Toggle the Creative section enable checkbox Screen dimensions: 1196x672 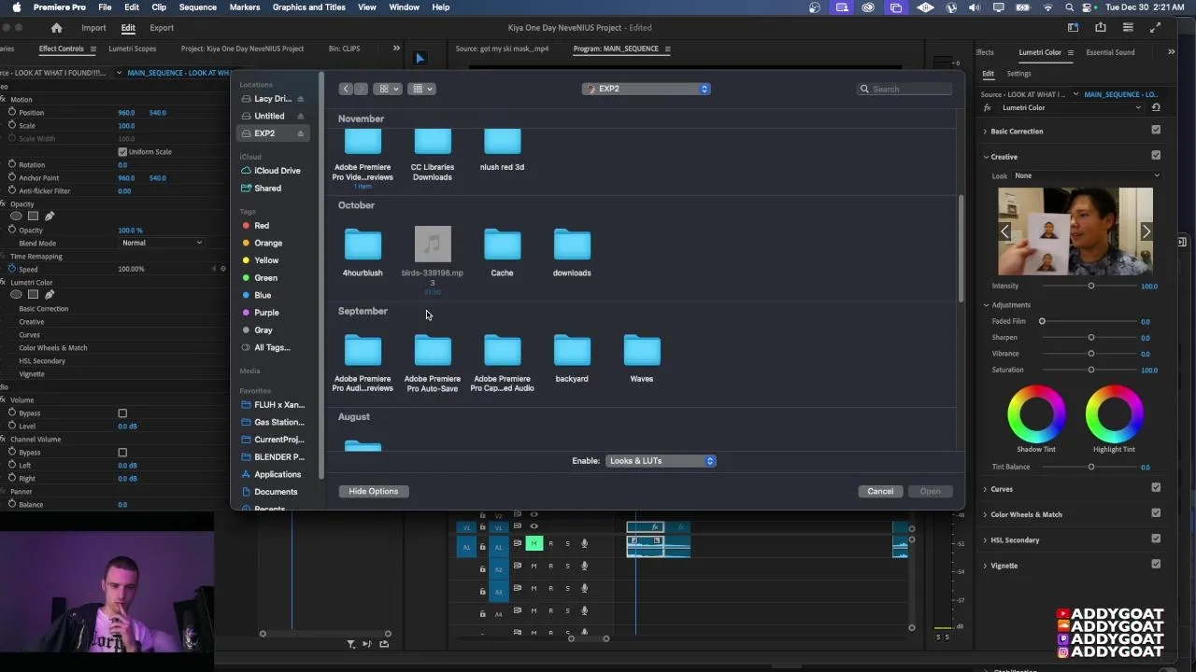point(1156,156)
